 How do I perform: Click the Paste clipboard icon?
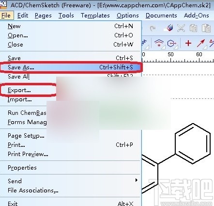point(206,28)
